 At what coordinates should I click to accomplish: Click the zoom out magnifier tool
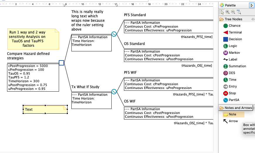pos(233,12)
